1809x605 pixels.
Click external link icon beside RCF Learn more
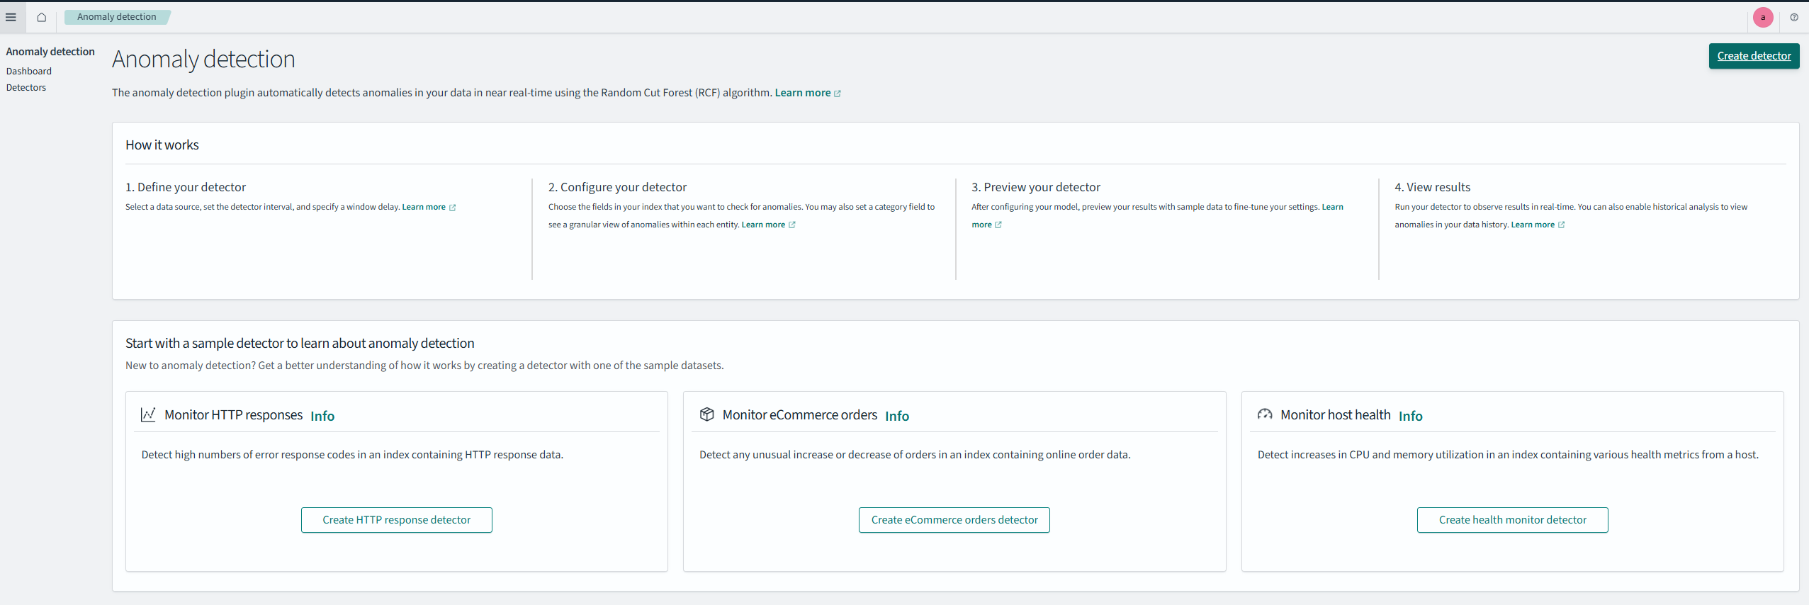point(838,94)
